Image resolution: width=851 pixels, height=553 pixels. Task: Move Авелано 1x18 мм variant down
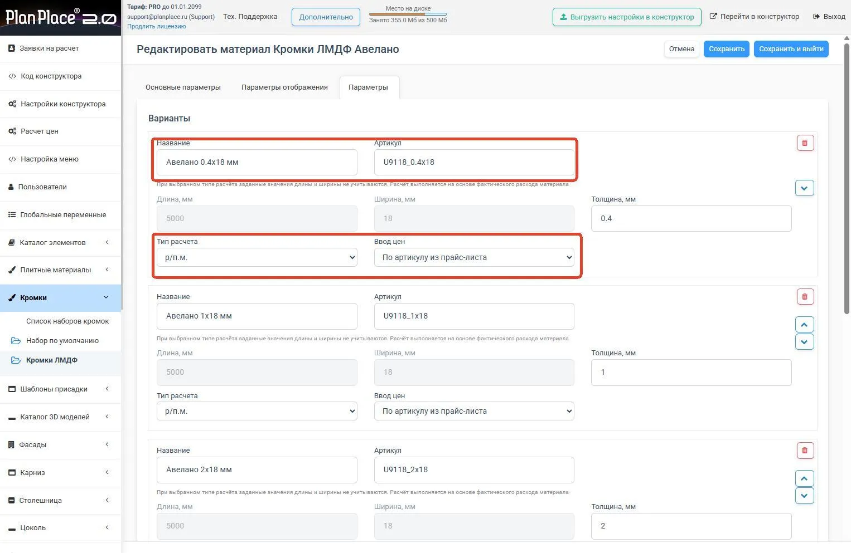[x=804, y=342]
